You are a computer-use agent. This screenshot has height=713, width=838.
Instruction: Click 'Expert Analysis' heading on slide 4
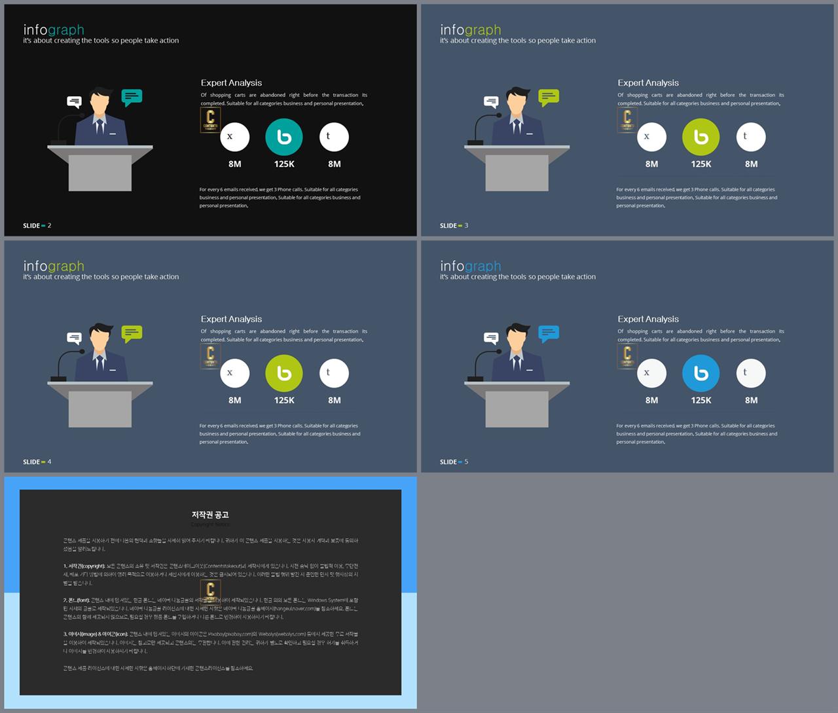pos(231,319)
